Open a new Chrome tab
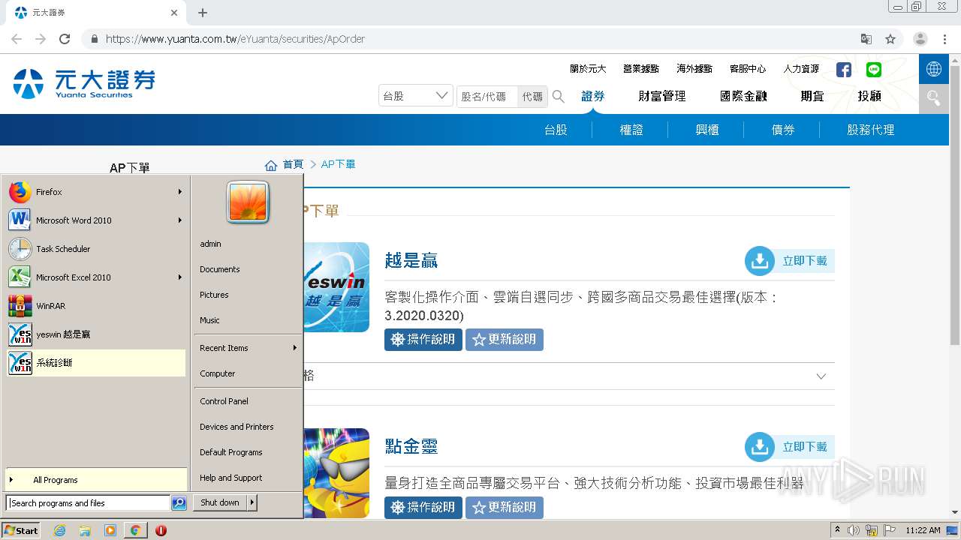961x540 pixels. [x=203, y=13]
